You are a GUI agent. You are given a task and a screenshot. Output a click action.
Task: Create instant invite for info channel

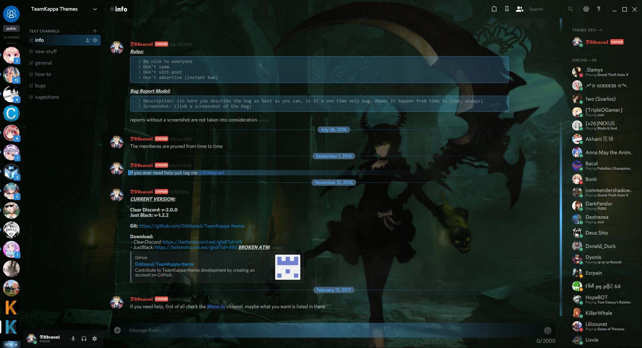(x=88, y=40)
